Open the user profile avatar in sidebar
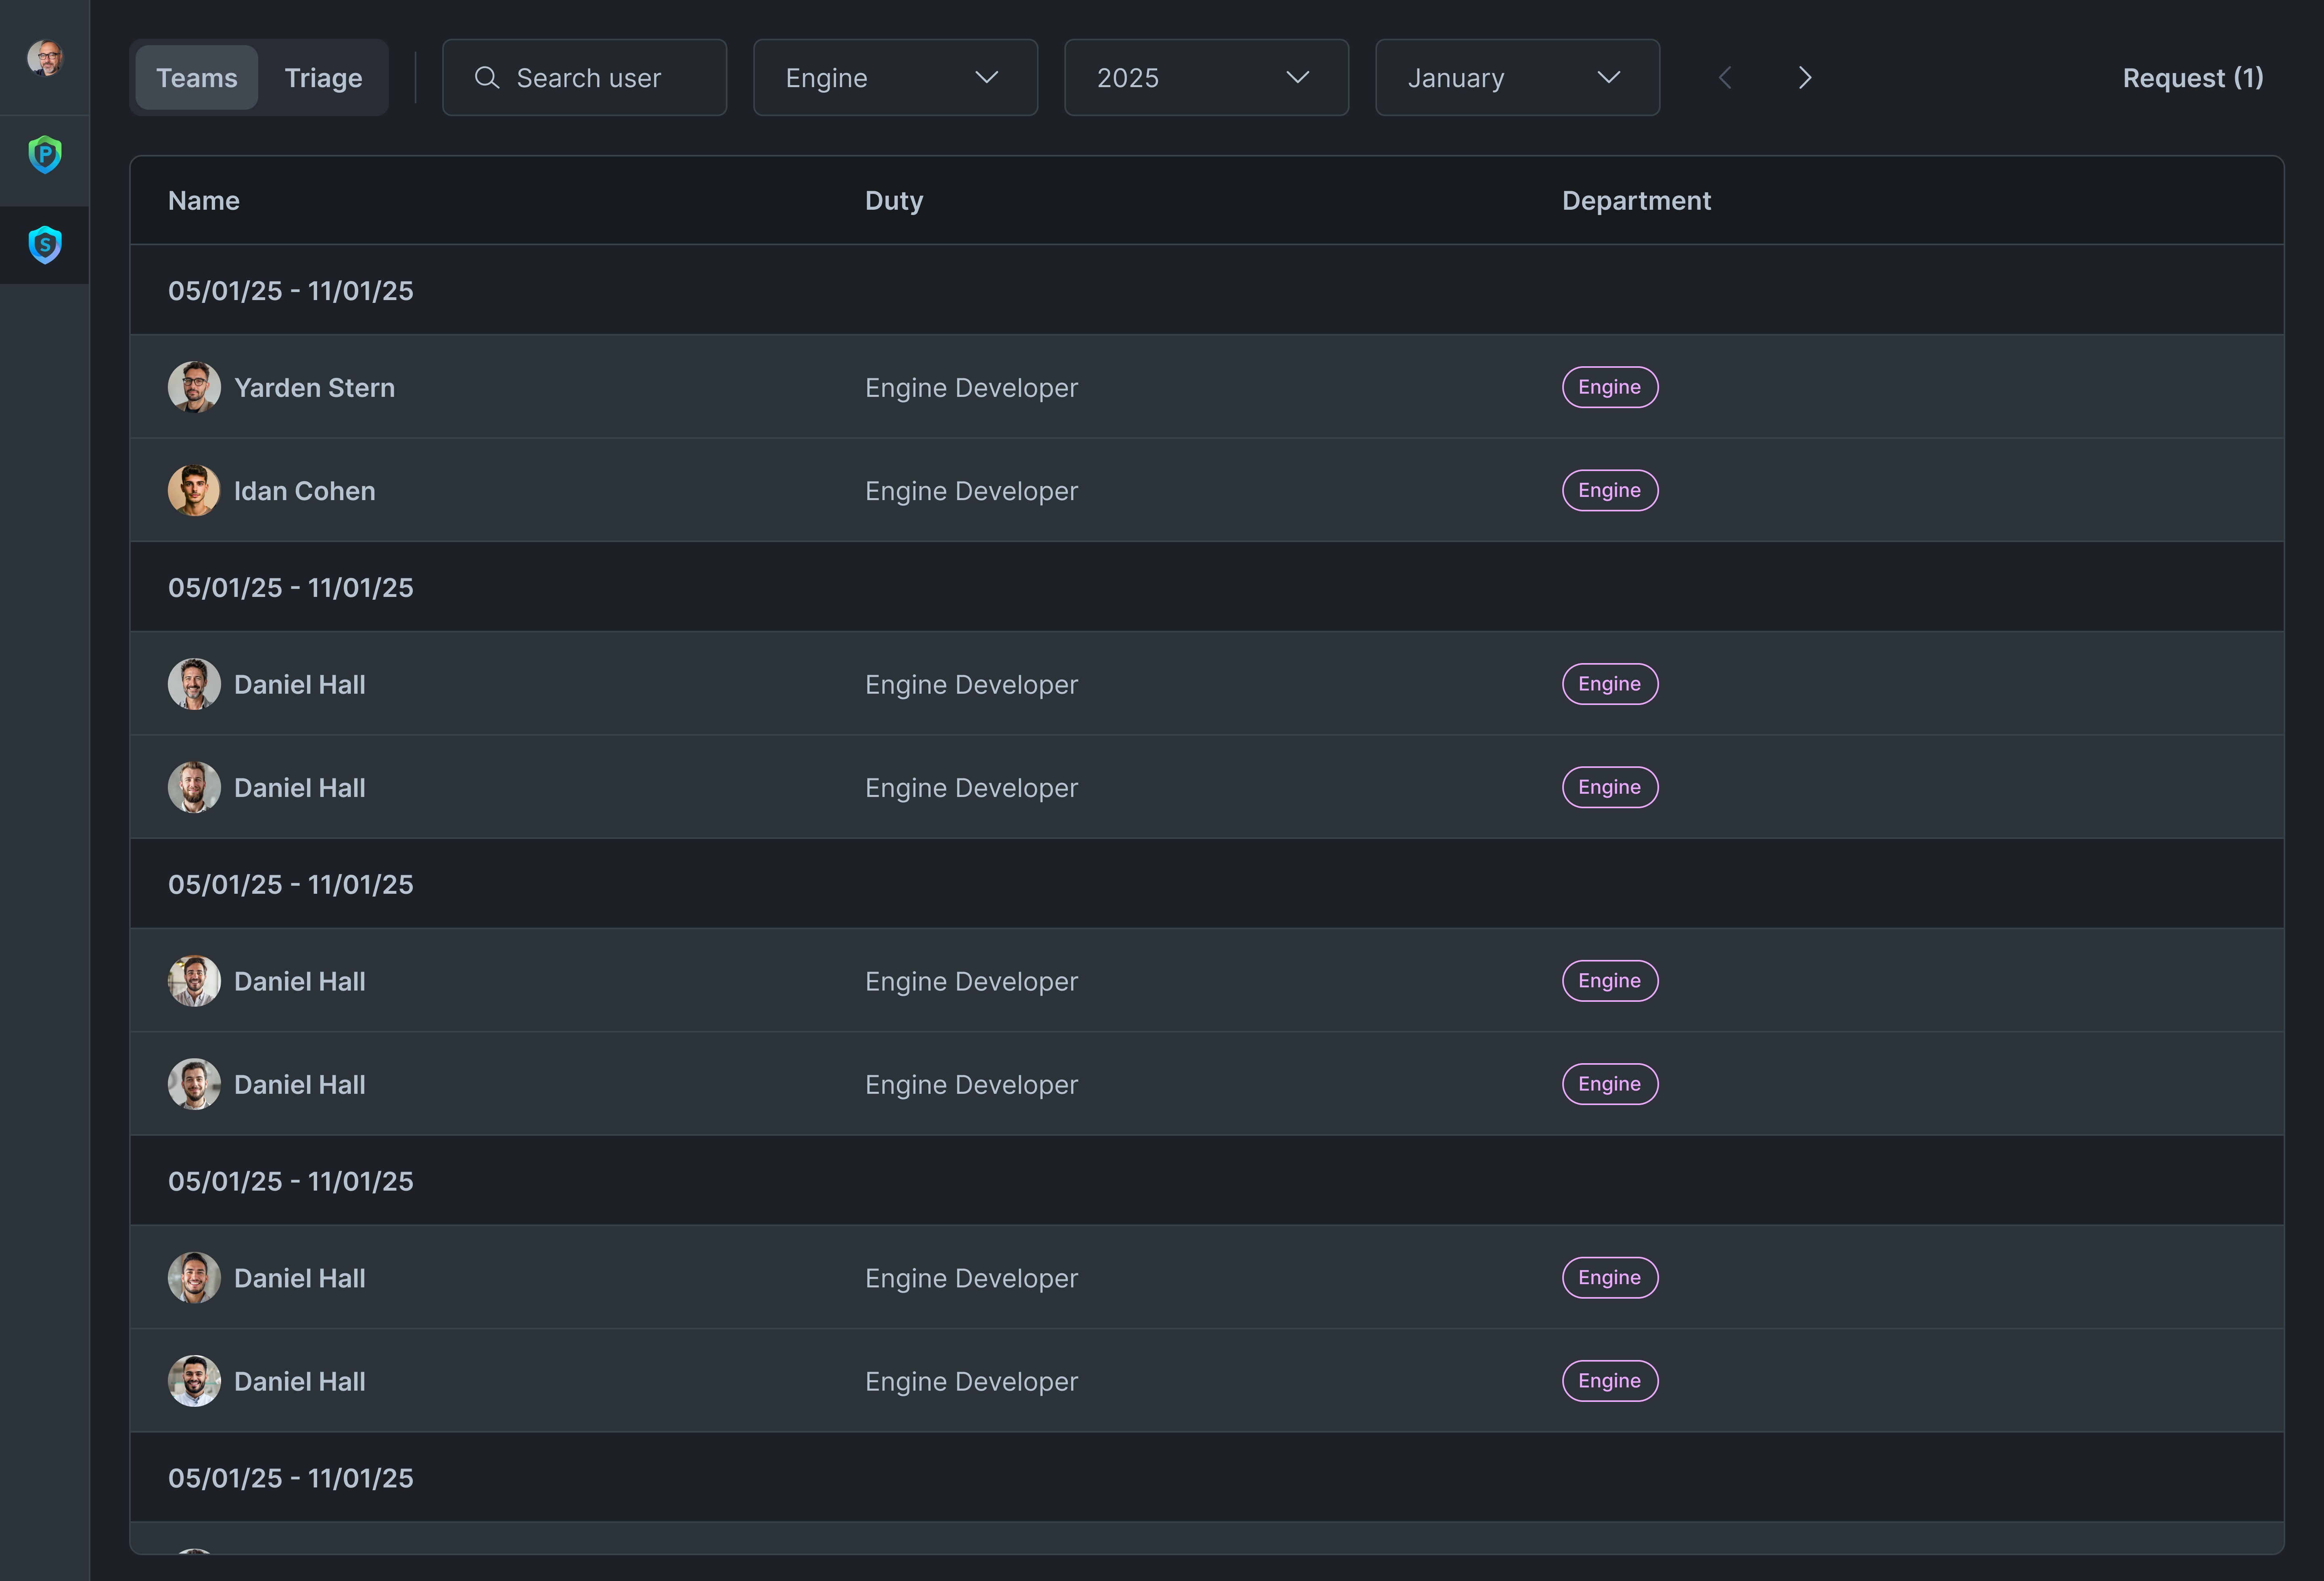Image resolution: width=2324 pixels, height=1581 pixels. (x=45, y=58)
